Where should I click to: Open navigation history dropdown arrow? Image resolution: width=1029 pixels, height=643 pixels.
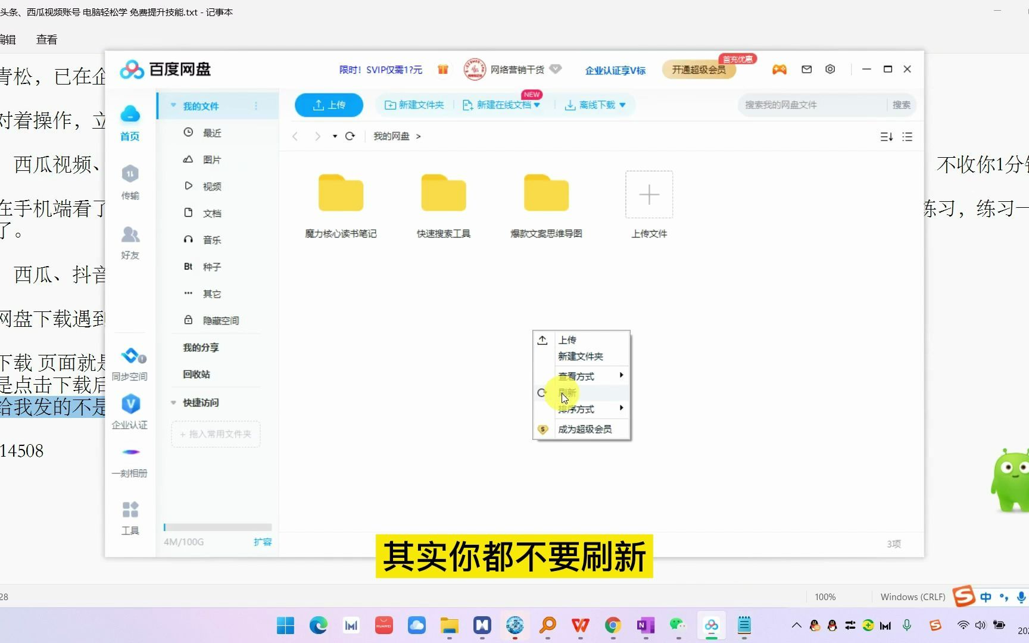click(x=335, y=136)
